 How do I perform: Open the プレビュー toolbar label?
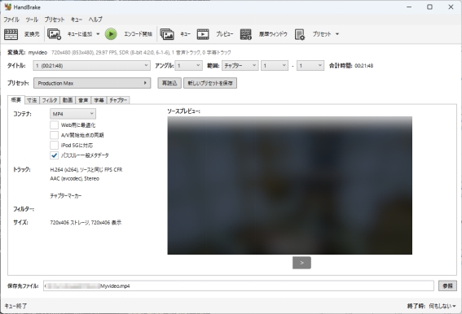coord(225,34)
